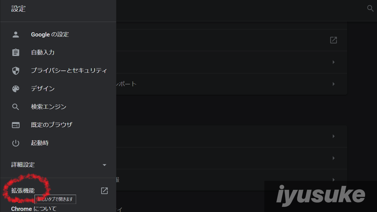The image size is (377, 212).
Task: Click the external link icon next to 拡張機能
Action: coord(104,190)
